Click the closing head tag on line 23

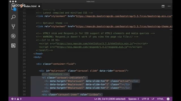pos(38,54)
